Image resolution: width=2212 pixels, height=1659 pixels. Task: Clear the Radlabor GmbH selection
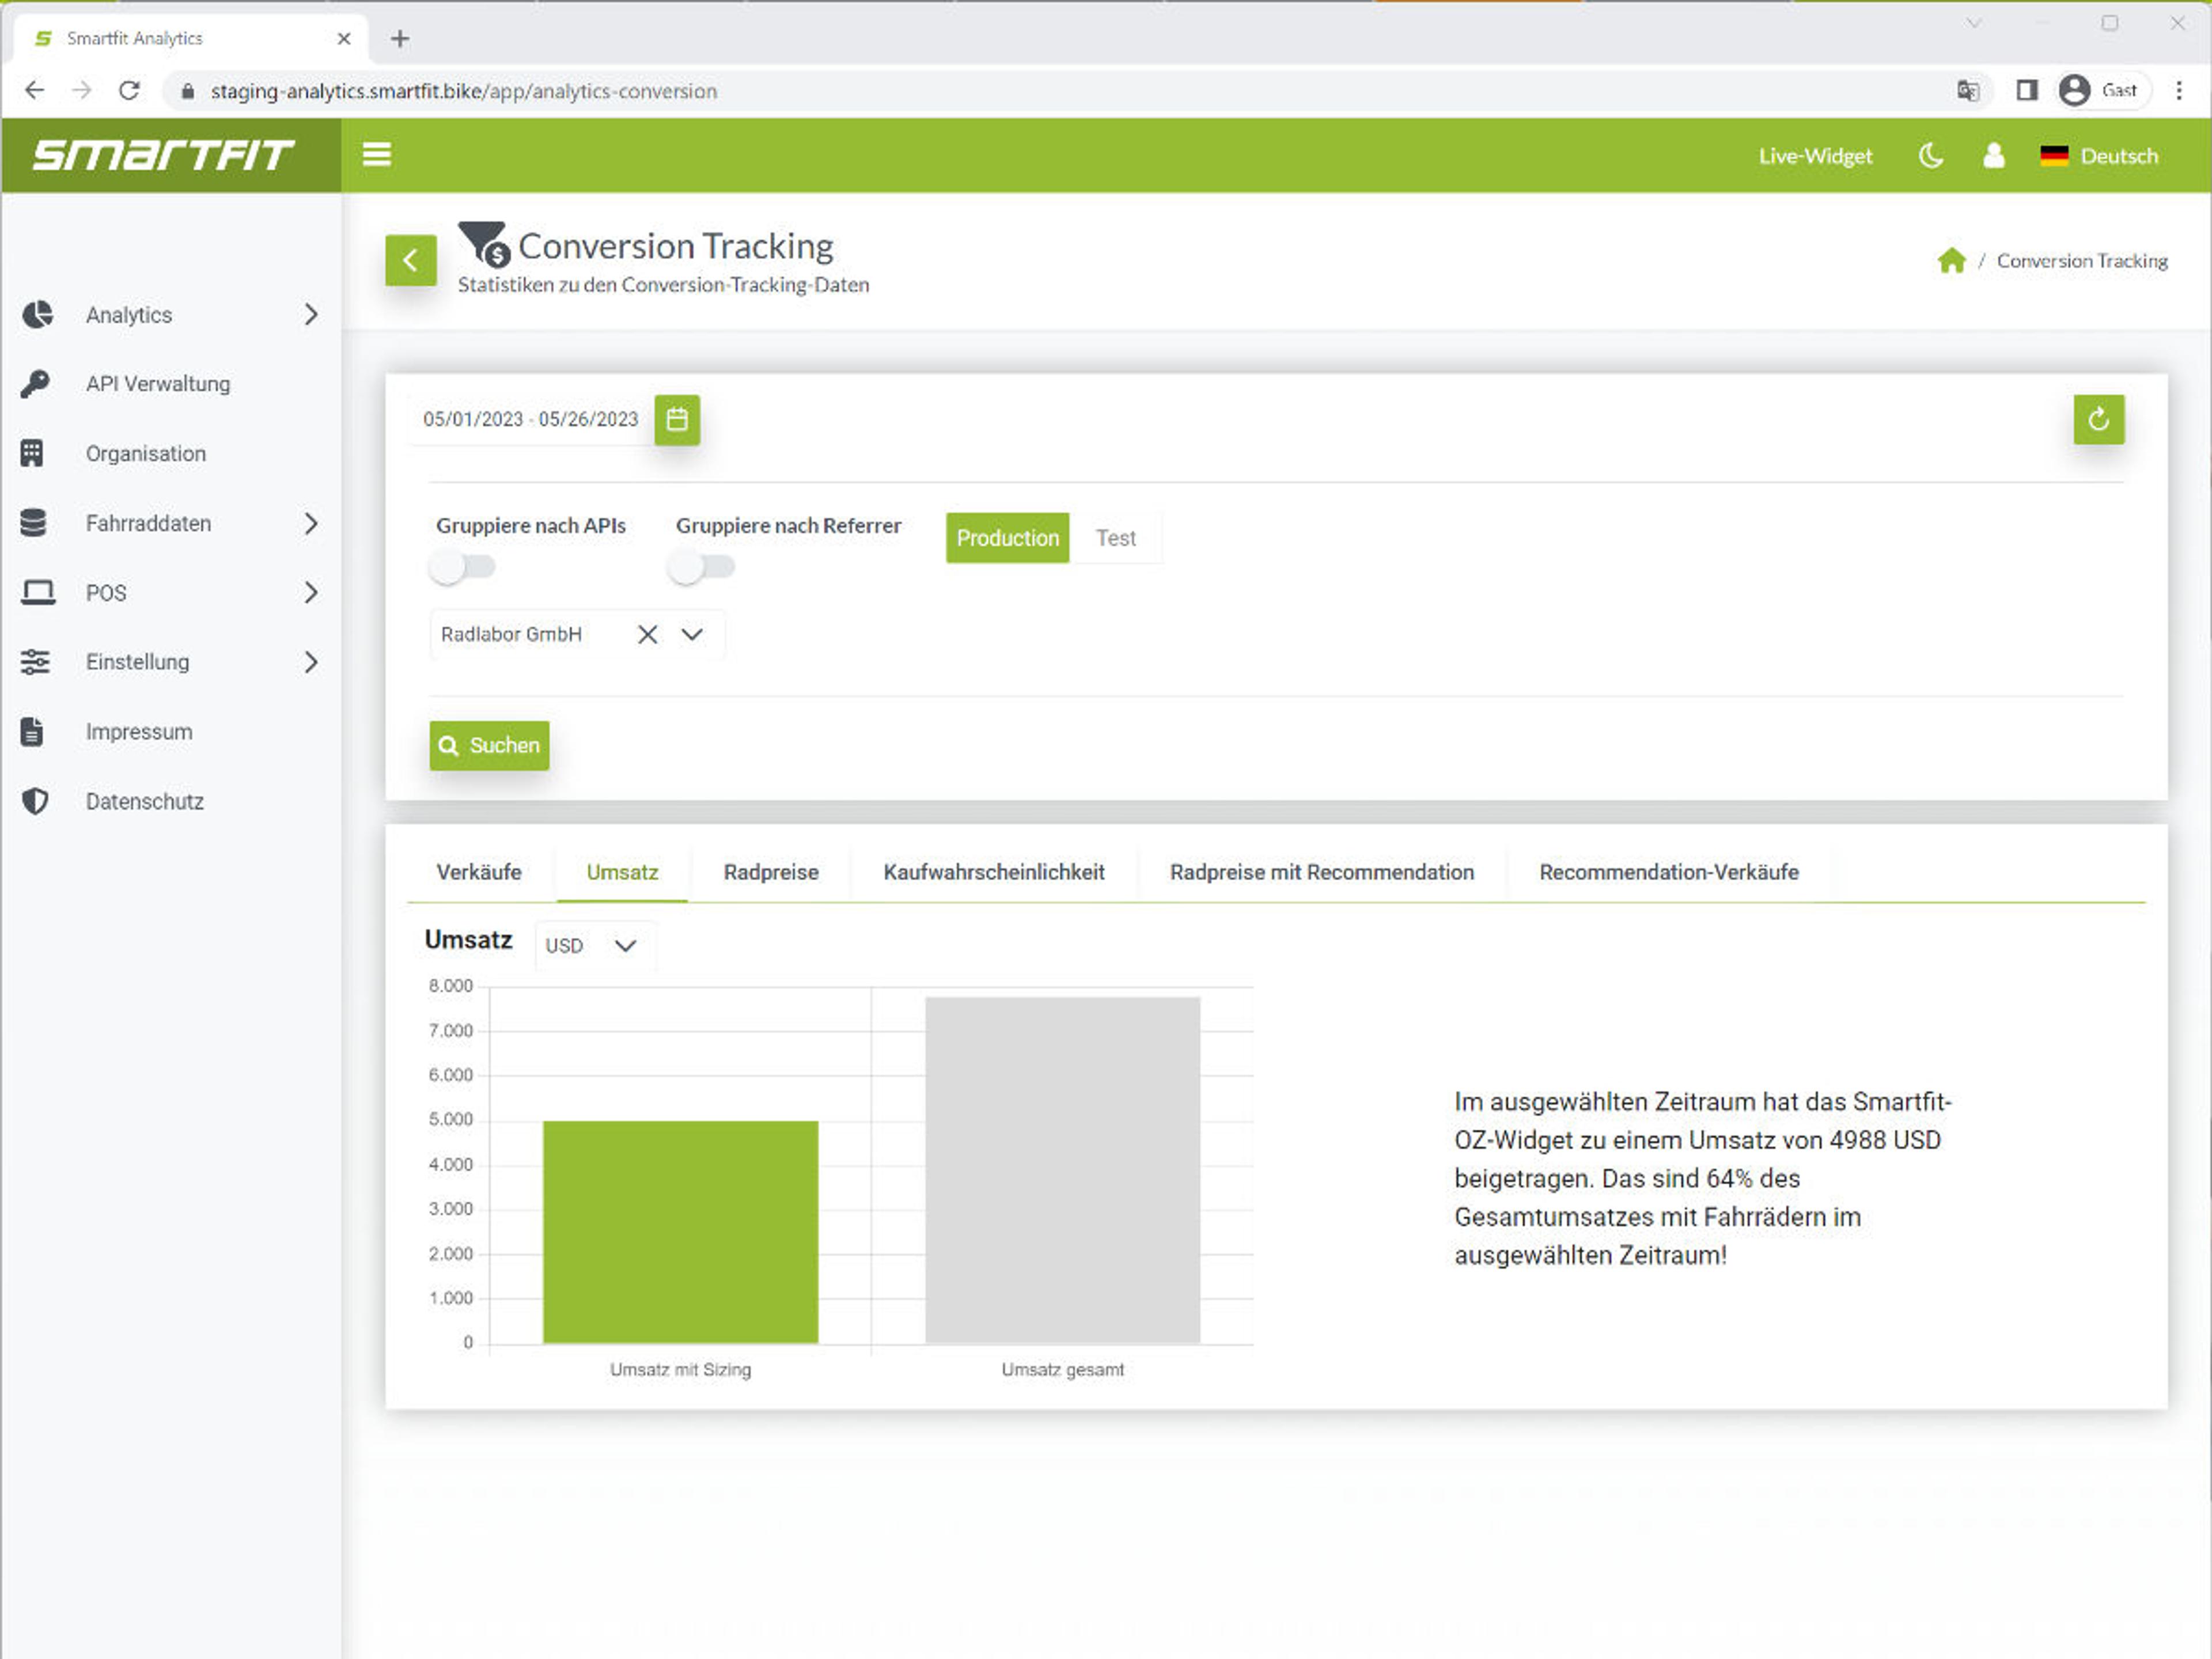[x=647, y=634]
